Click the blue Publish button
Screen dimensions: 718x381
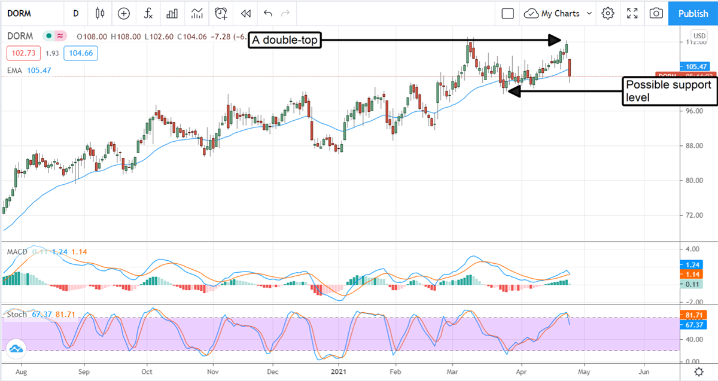(693, 13)
